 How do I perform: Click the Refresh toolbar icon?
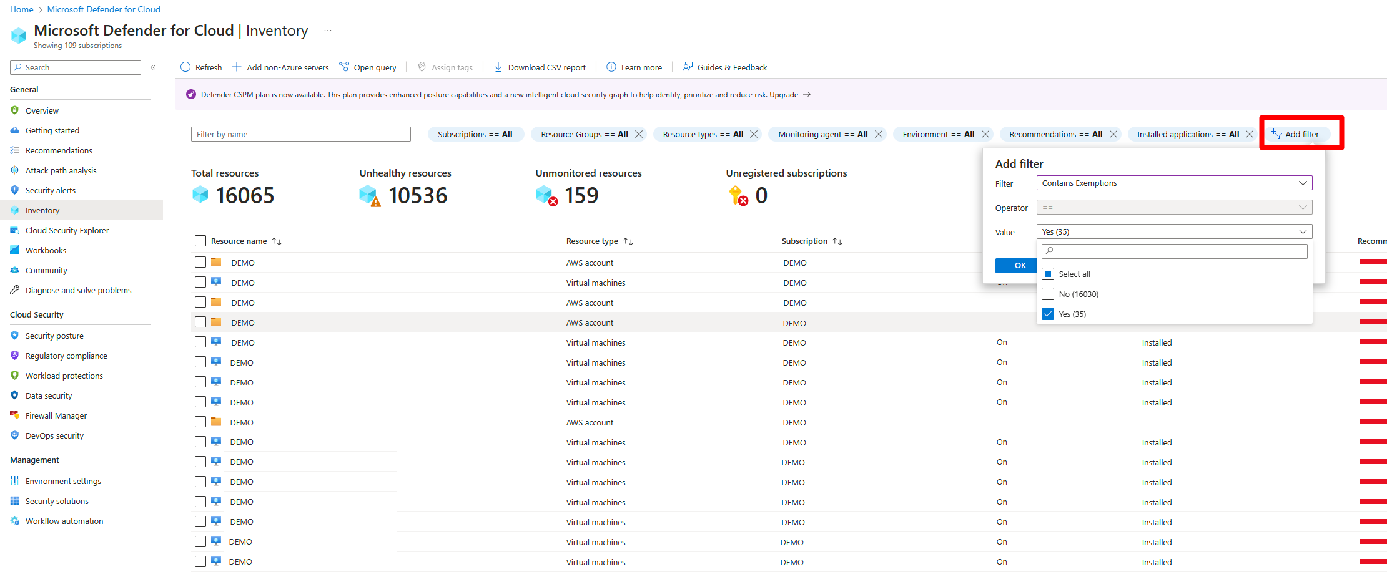click(185, 67)
